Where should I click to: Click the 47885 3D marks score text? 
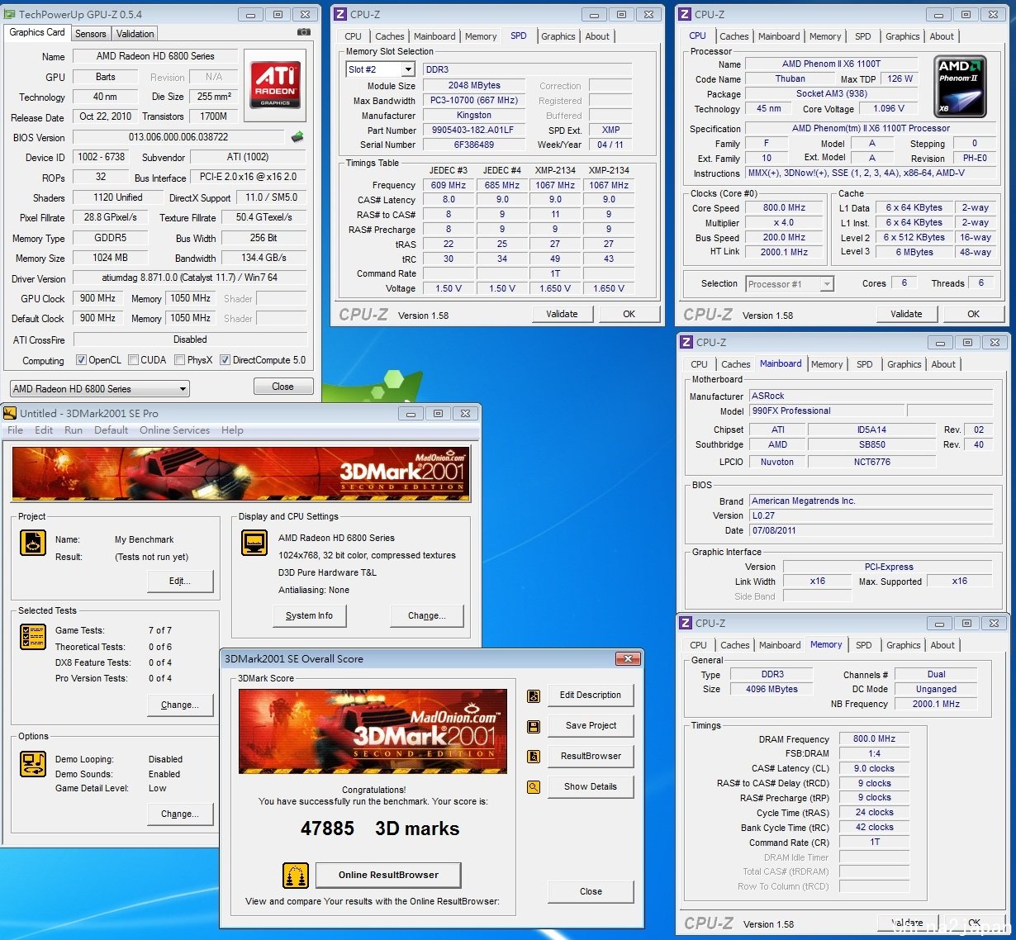(x=380, y=828)
